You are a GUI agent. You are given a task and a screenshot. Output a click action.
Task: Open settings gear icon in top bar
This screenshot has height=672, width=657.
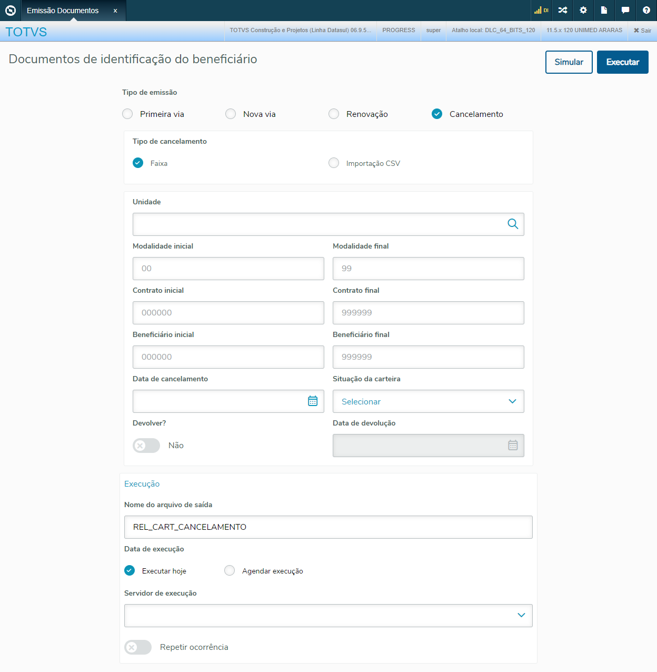583,11
